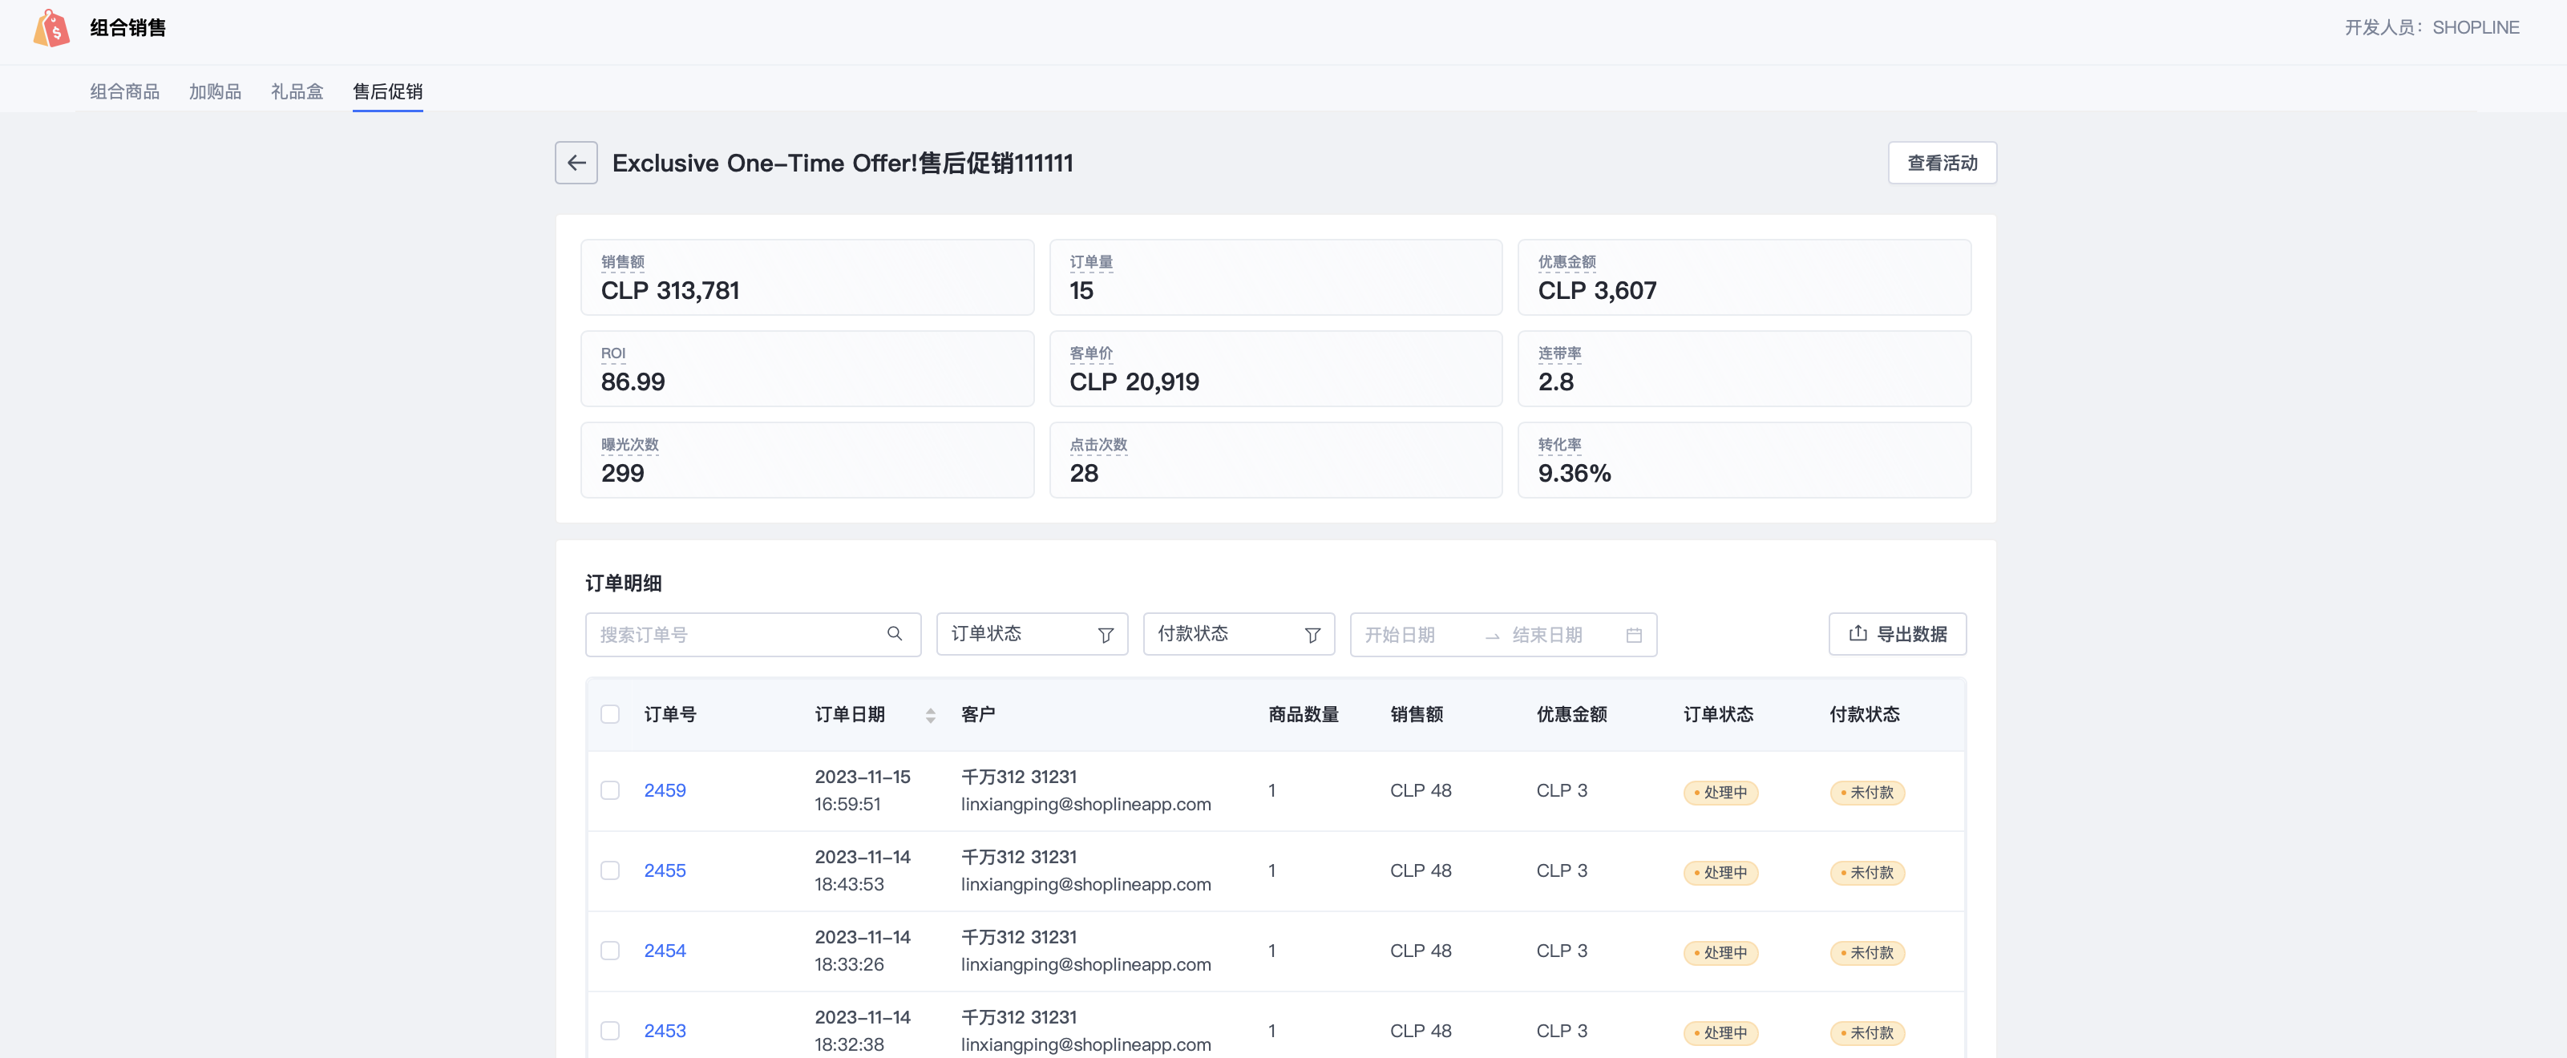The height and width of the screenshot is (1058, 2567).
Task: Check the box for order 2459
Action: click(610, 790)
